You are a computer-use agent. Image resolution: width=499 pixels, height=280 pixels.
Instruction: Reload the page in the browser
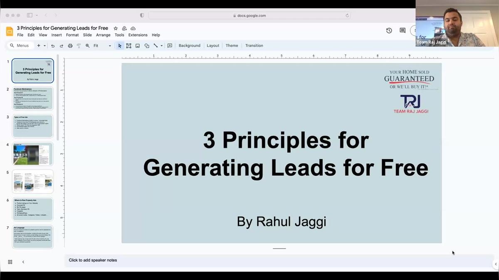tap(347, 15)
